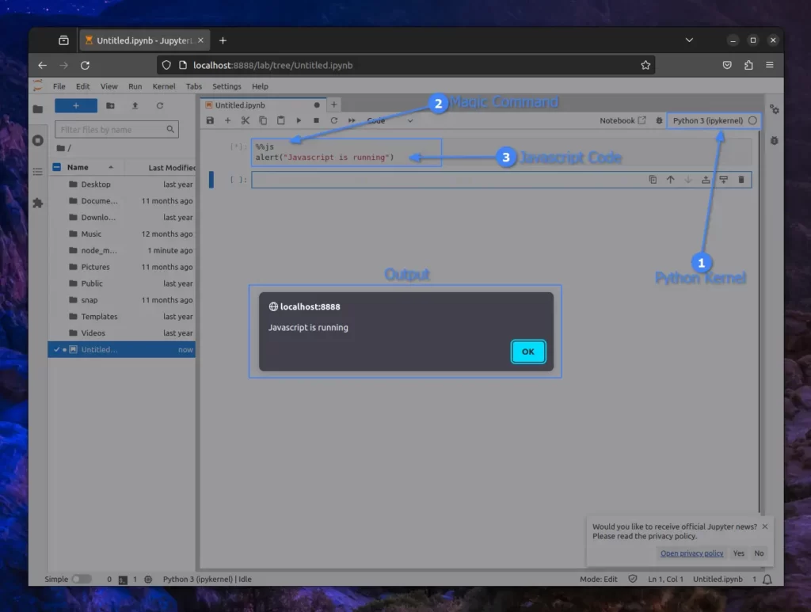Viewport: 811px width, 612px height.
Task: Copy the selected cell in toolbar
Action: (x=263, y=120)
